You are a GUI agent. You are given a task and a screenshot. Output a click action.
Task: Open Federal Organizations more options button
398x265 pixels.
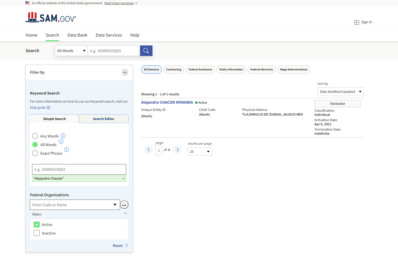click(124, 205)
